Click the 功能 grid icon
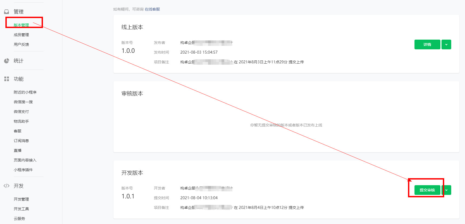The image size is (465, 224). [6, 79]
